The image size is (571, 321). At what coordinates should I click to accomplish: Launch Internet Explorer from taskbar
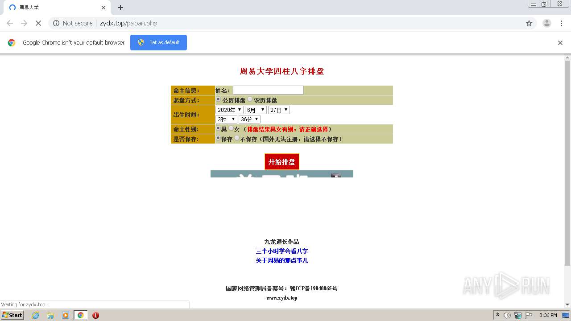coord(35,315)
